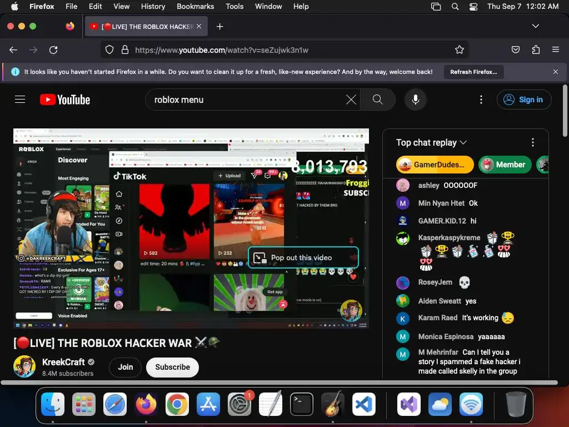Show tracking protection shield info

pyautogui.click(x=109, y=49)
